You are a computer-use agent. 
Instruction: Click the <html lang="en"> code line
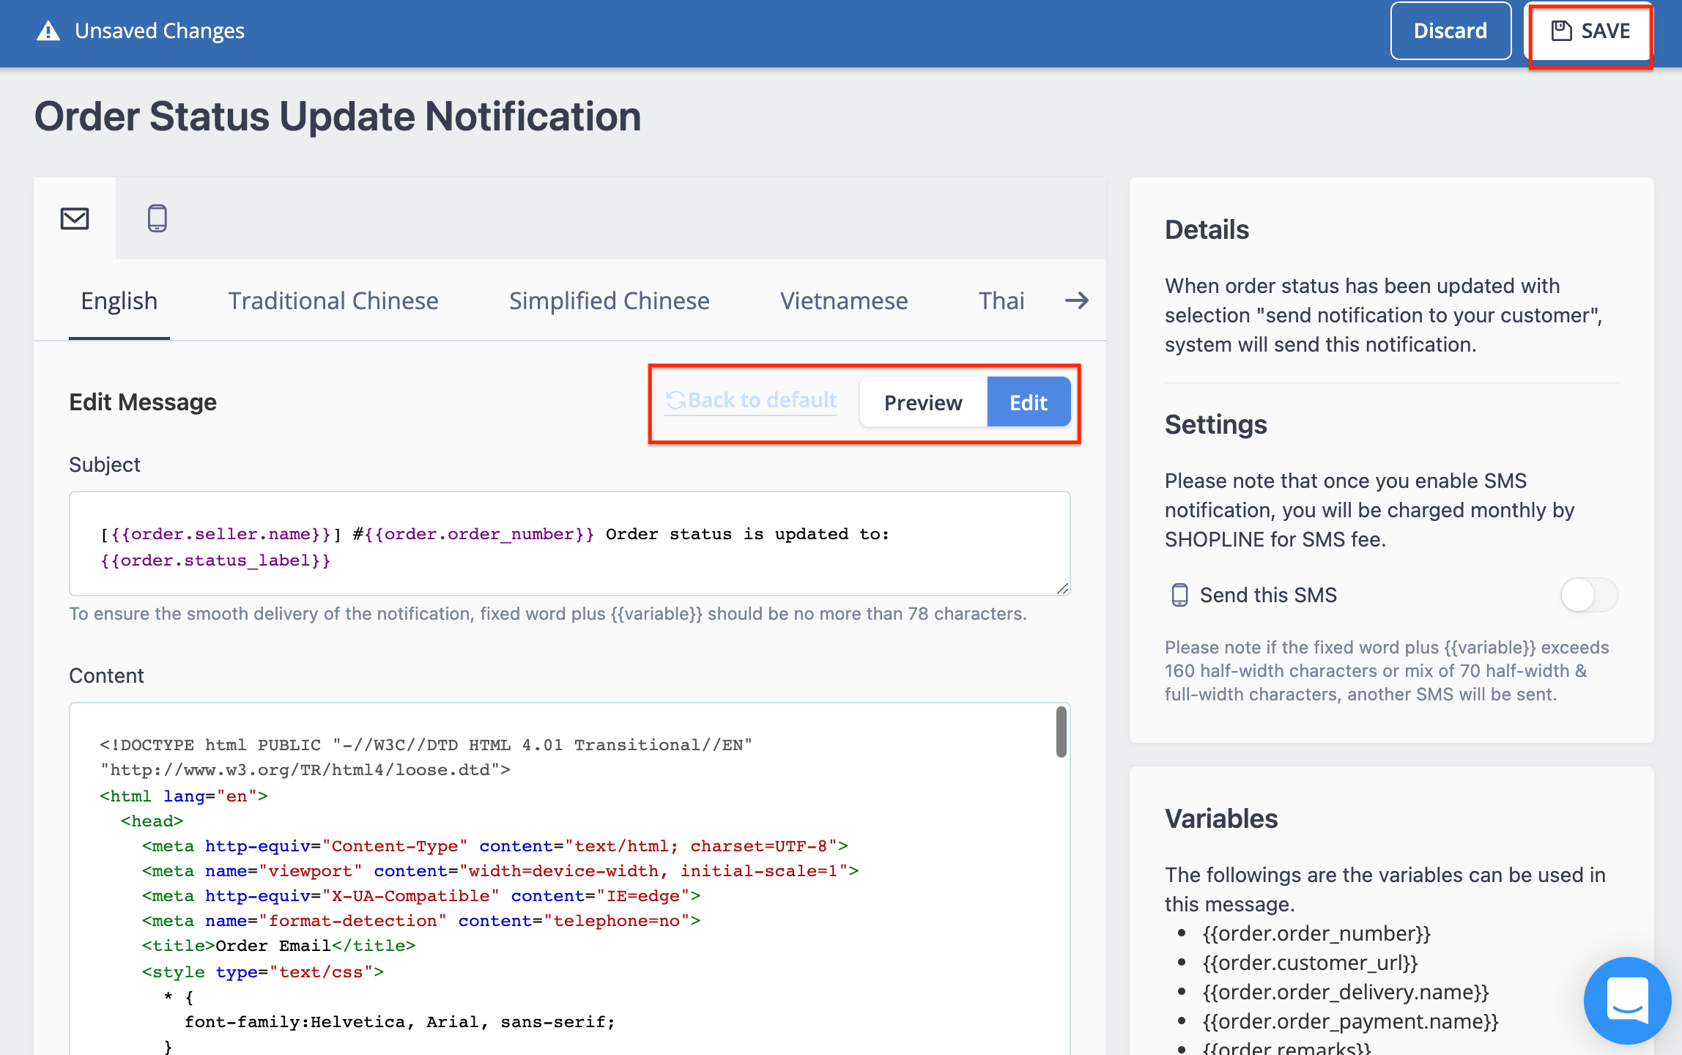point(184,796)
